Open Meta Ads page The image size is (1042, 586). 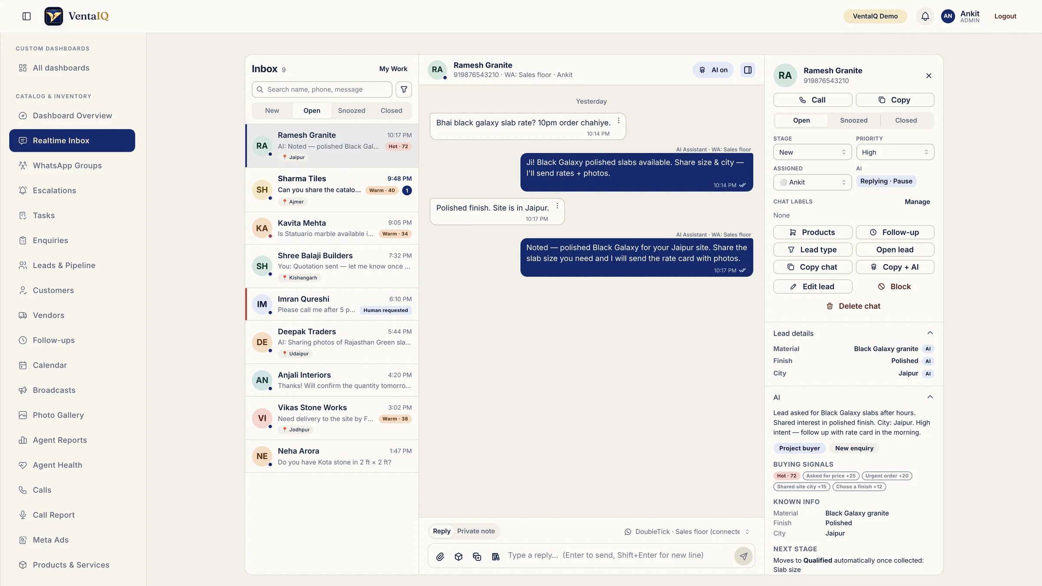pos(72,540)
